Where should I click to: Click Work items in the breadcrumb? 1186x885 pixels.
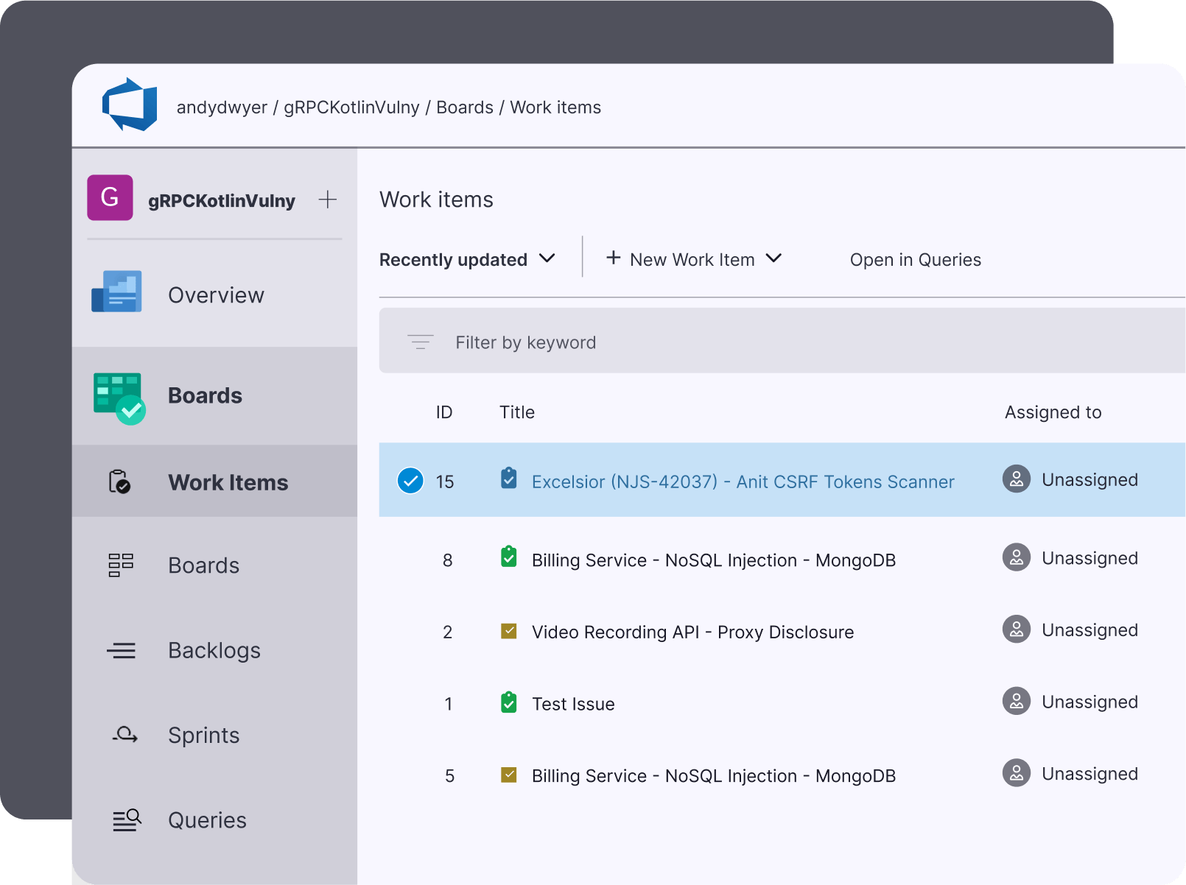tap(555, 107)
